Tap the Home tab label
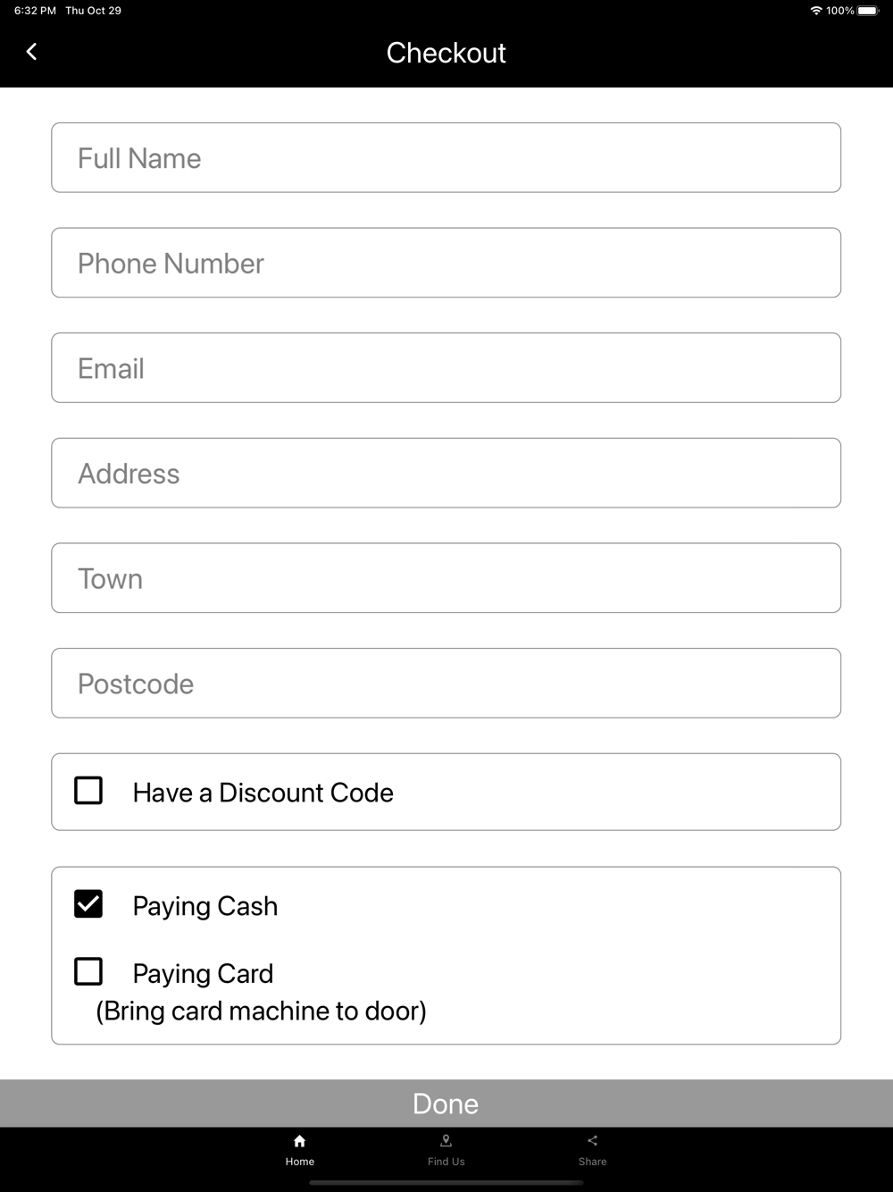The height and width of the screenshot is (1192, 893). point(300,1162)
